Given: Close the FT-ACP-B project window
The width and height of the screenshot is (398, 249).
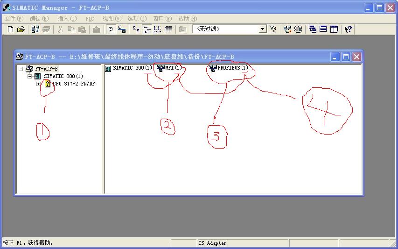Looking at the screenshot, I should coord(356,57).
